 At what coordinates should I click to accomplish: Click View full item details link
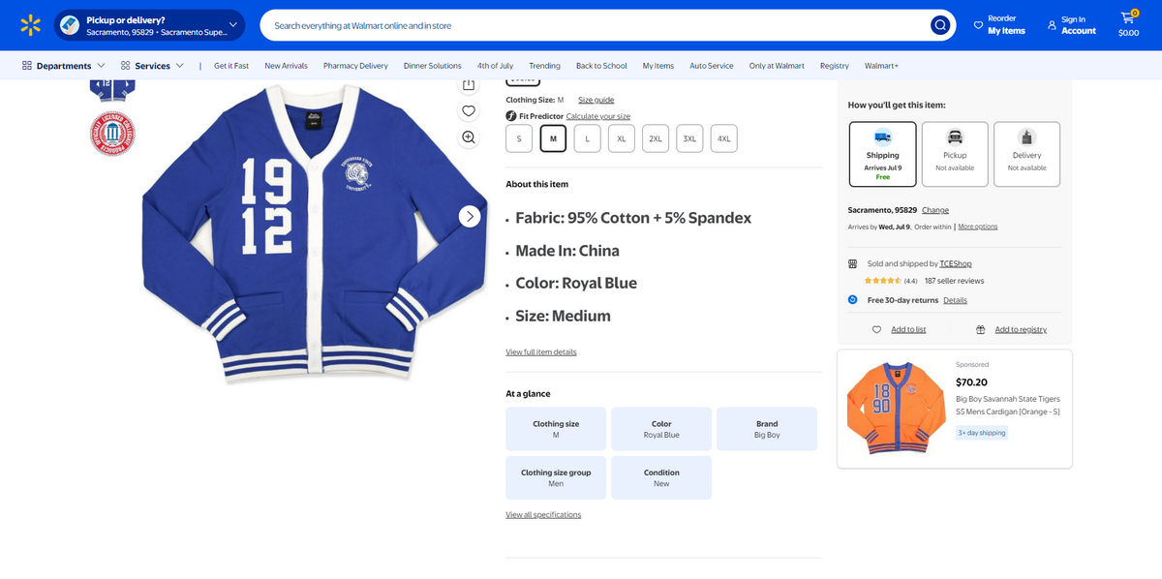pos(540,352)
